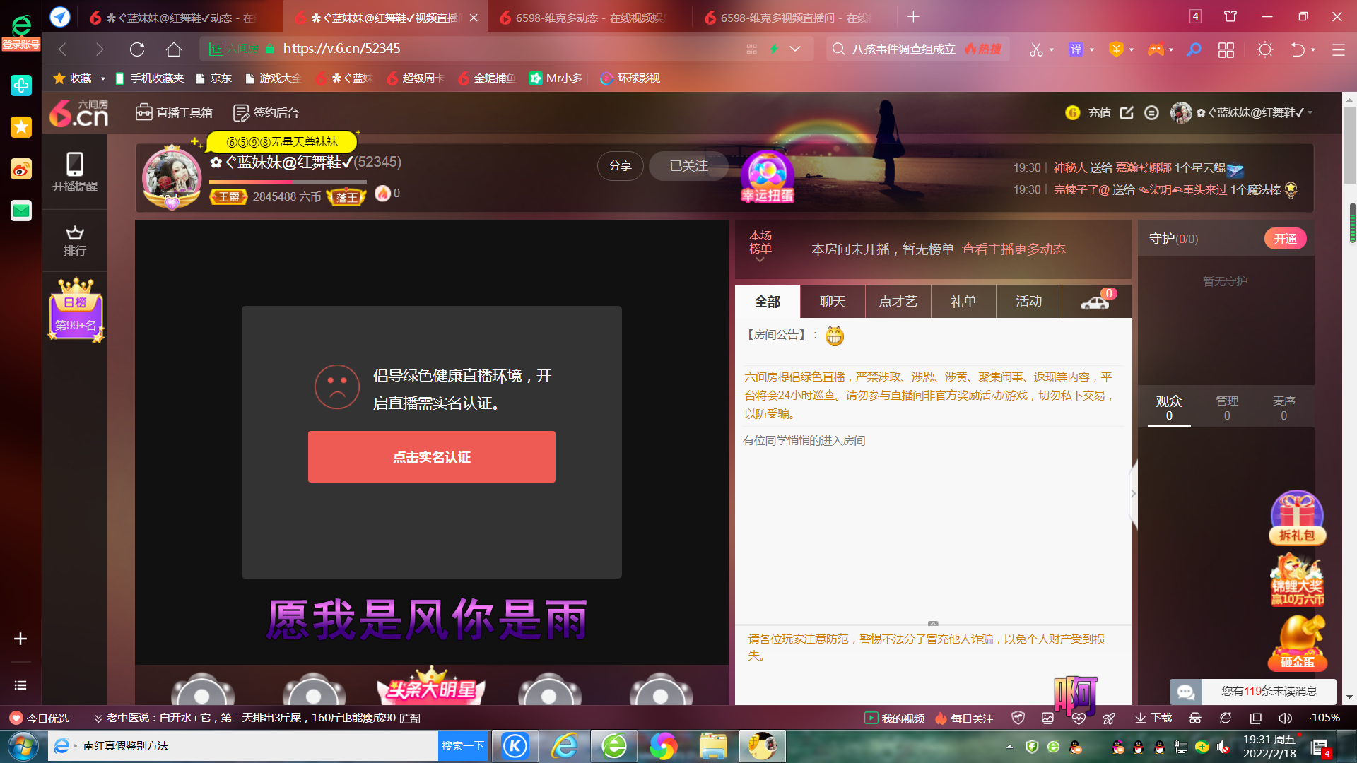Switch to 聊天 tab
Image resolution: width=1357 pixels, height=763 pixels.
point(833,302)
